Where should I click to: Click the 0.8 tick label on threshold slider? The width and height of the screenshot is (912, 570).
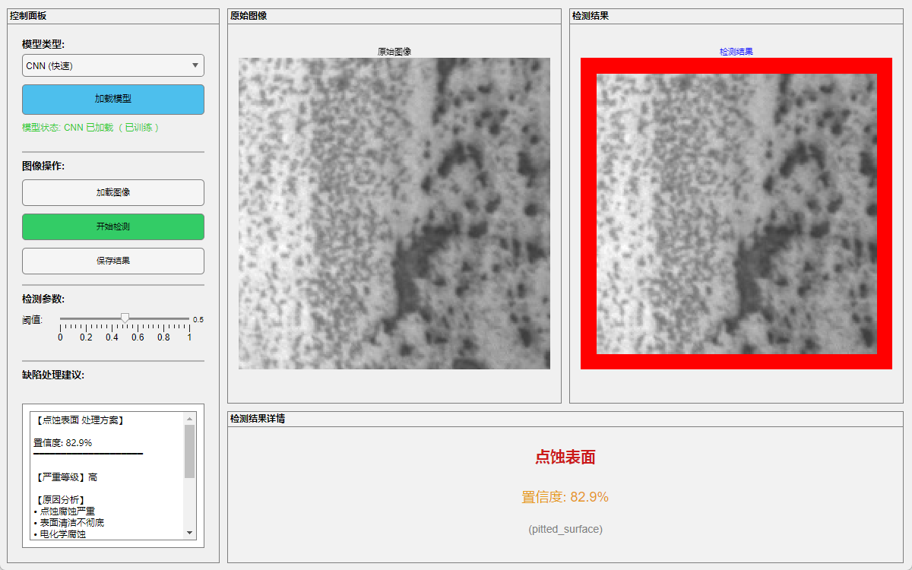tap(163, 337)
